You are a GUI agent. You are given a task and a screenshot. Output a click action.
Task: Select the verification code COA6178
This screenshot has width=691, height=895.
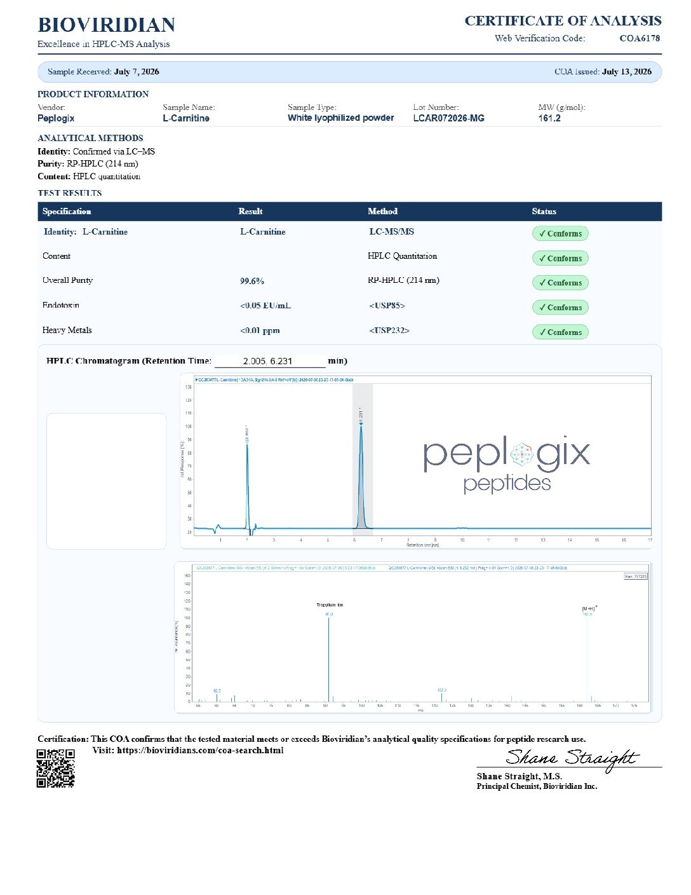(640, 38)
